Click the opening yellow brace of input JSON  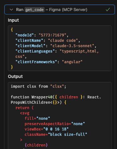pyautogui.click(x=12, y=30)
